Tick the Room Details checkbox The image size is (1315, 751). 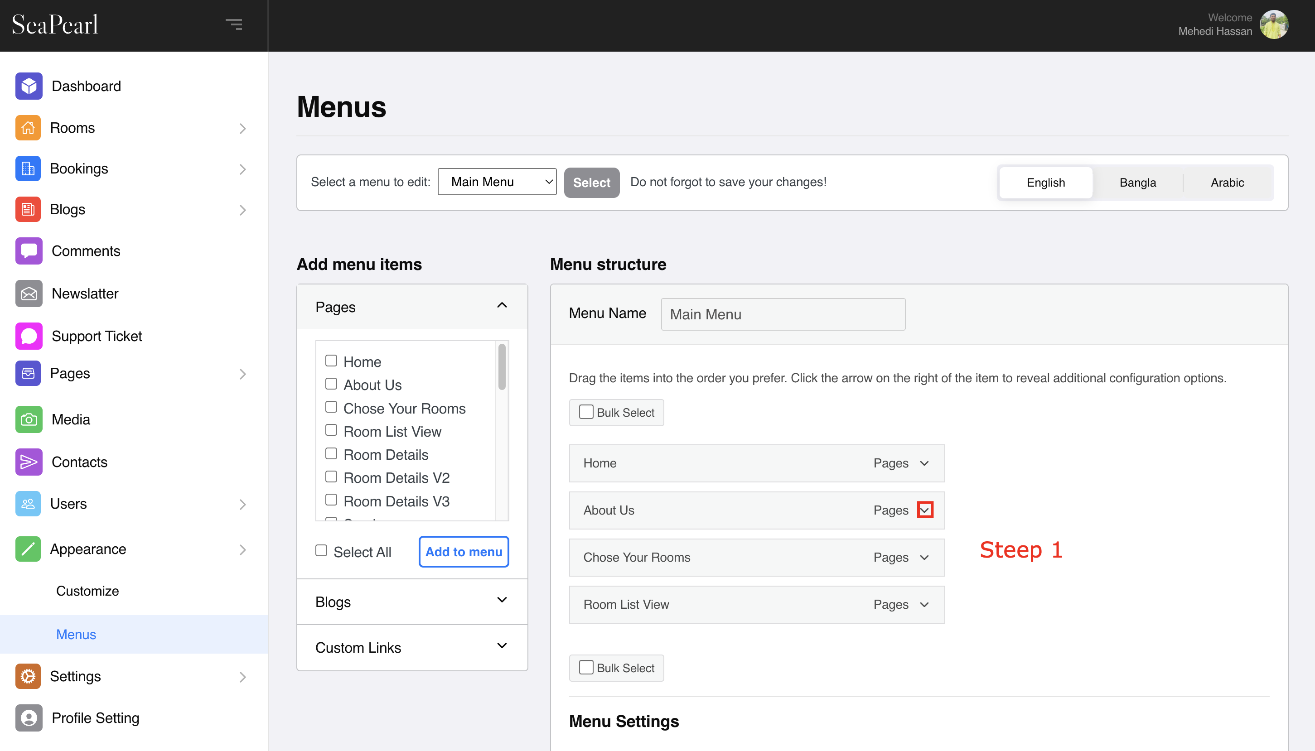(x=331, y=453)
